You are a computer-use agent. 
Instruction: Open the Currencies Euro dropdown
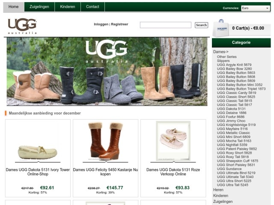point(256,8)
